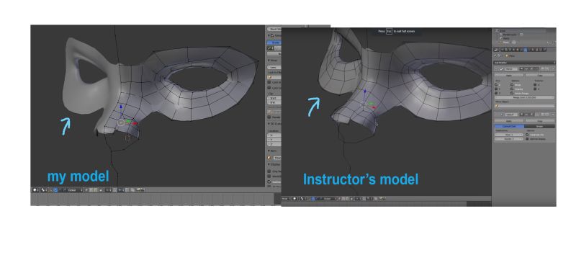Open viewport shading menu in my model header

35,190
